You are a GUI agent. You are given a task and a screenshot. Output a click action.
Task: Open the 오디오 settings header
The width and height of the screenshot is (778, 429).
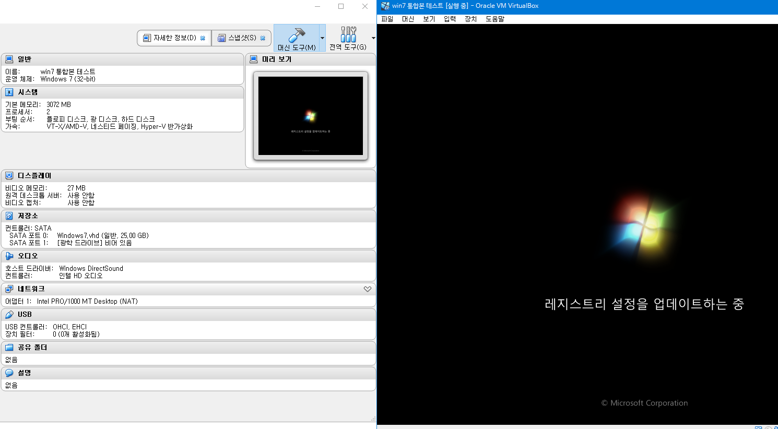click(x=28, y=256)
